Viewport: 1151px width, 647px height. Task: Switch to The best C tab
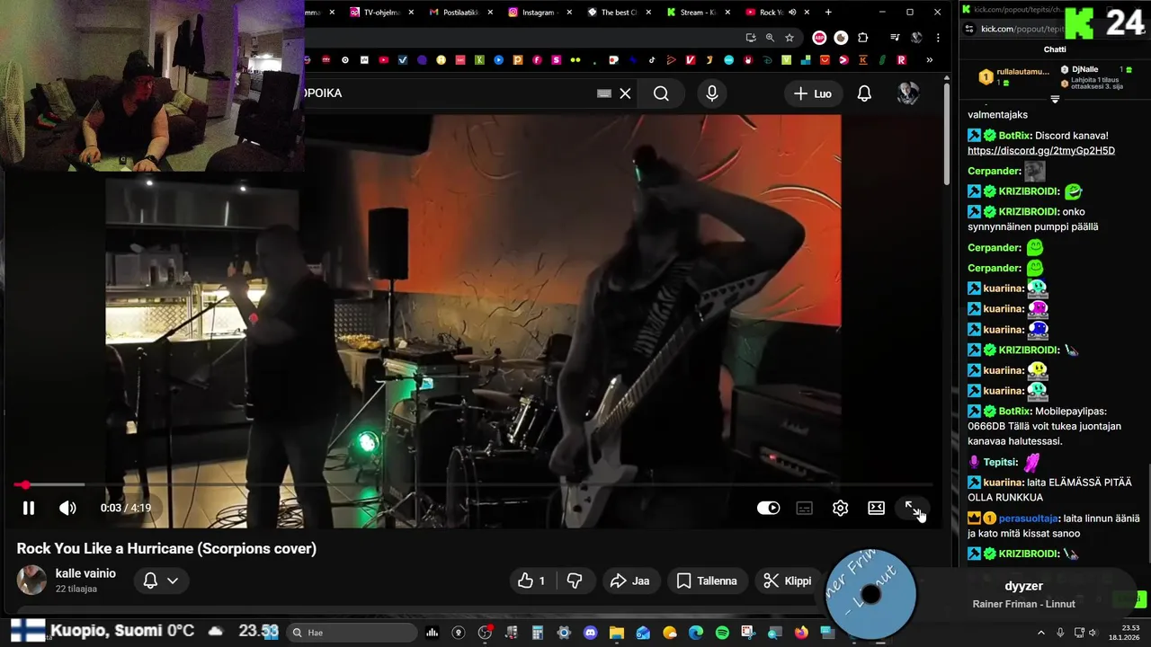(x=617, y=13)
